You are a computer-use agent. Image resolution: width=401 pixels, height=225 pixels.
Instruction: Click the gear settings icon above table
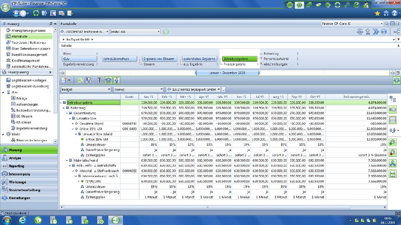(x=397, y=80)
